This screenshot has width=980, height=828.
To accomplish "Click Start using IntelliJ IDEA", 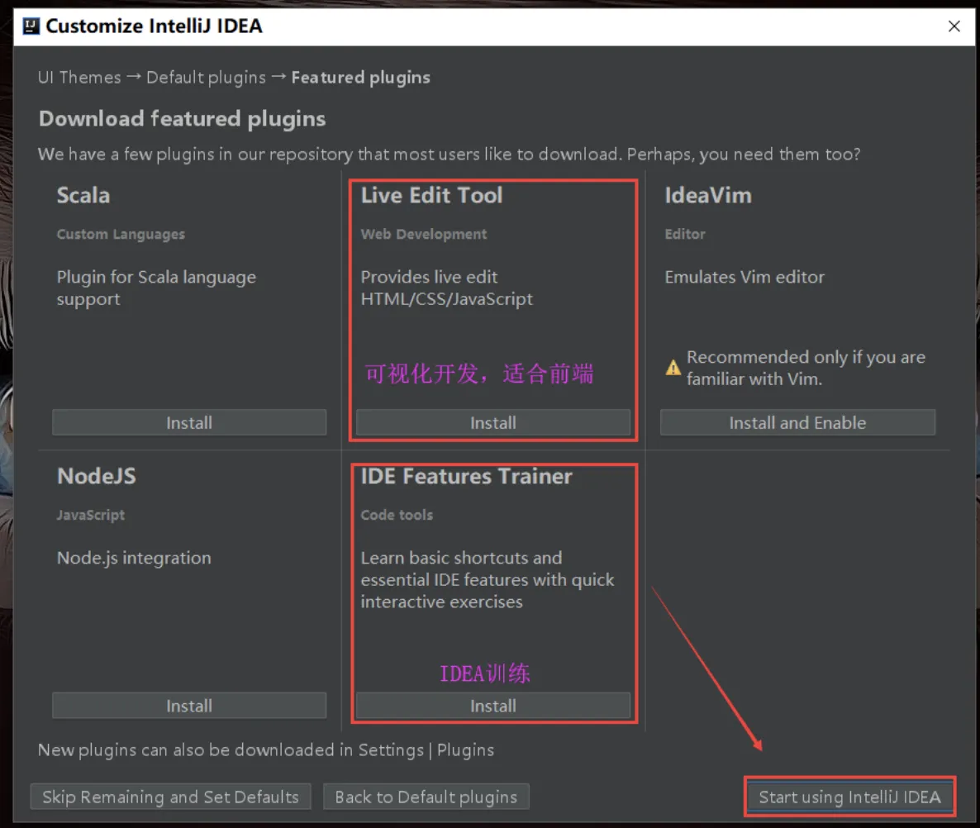I will (849, 797).
